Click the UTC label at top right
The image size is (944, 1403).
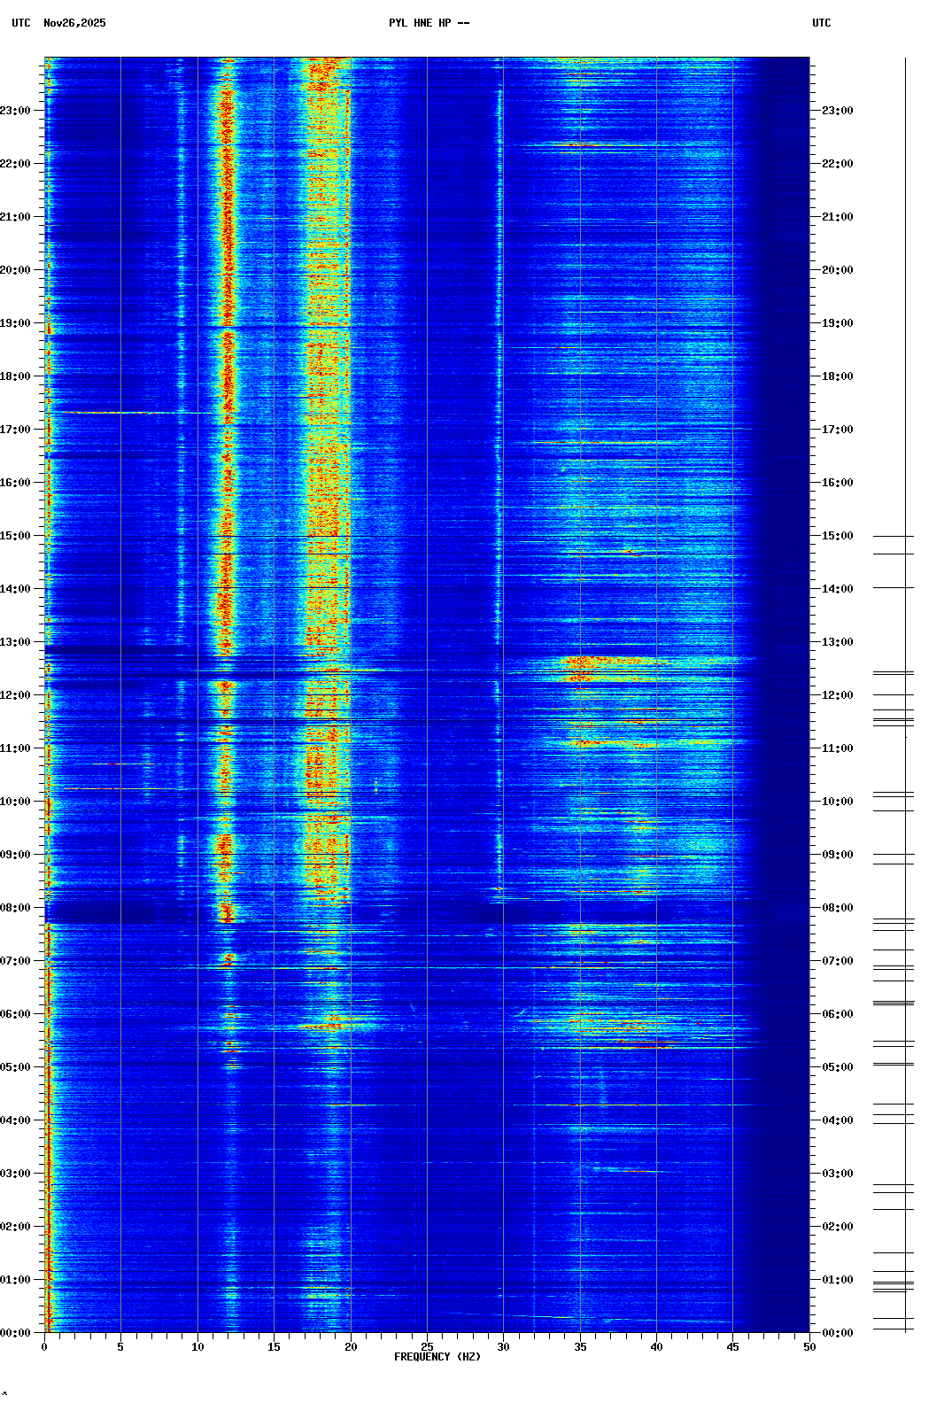(x=821, y=23)
